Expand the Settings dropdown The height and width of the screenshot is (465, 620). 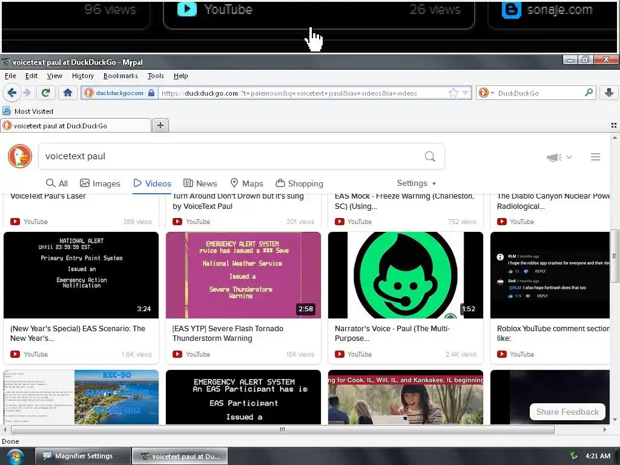point(417,183)
